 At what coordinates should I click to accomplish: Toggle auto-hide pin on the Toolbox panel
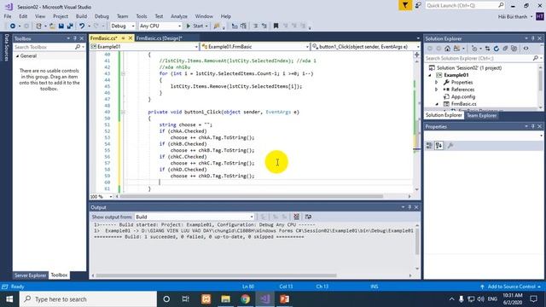tap(75, 38)
